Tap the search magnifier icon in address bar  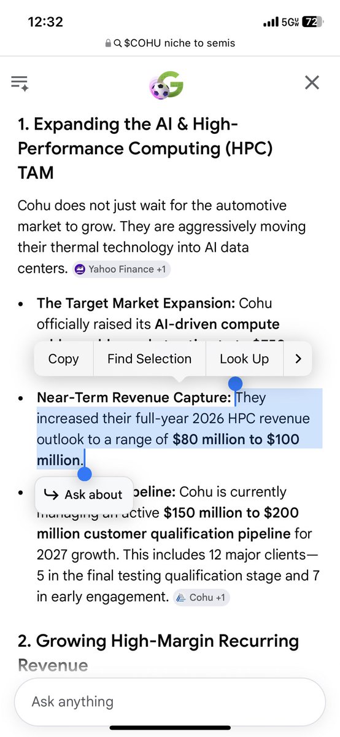click(x=118, y=43)
